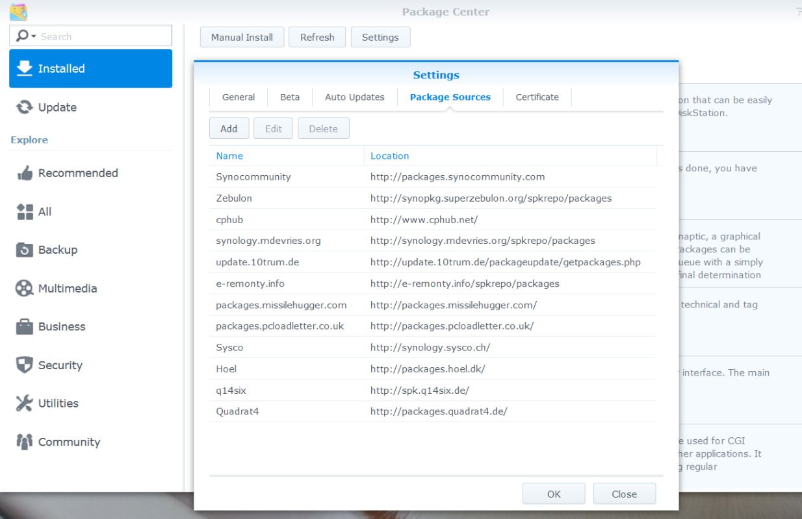Sort by the Name column header
The height and width of the screenshot is (519, 802).
click(x=287, y=156)
